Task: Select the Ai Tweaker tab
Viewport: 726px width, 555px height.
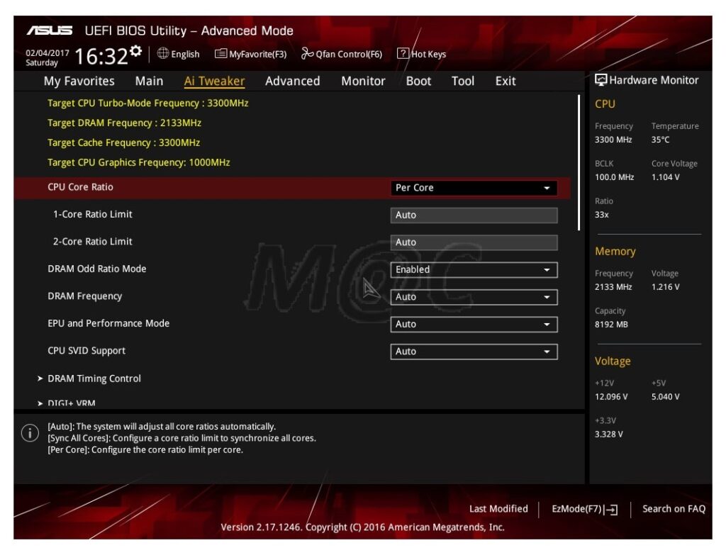Action: (214, 81)
